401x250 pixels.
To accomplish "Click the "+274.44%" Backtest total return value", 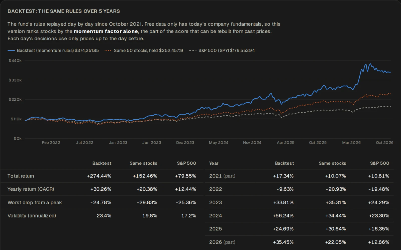I will [99, 176].
